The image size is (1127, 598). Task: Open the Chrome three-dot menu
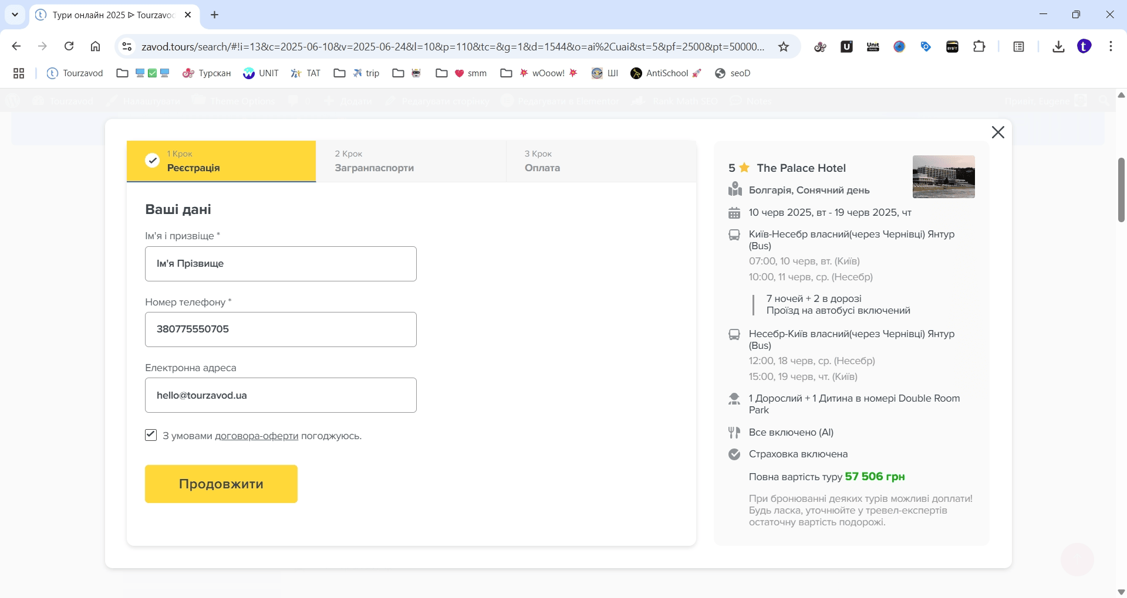pyautogui.click(x=1111, y=46)
